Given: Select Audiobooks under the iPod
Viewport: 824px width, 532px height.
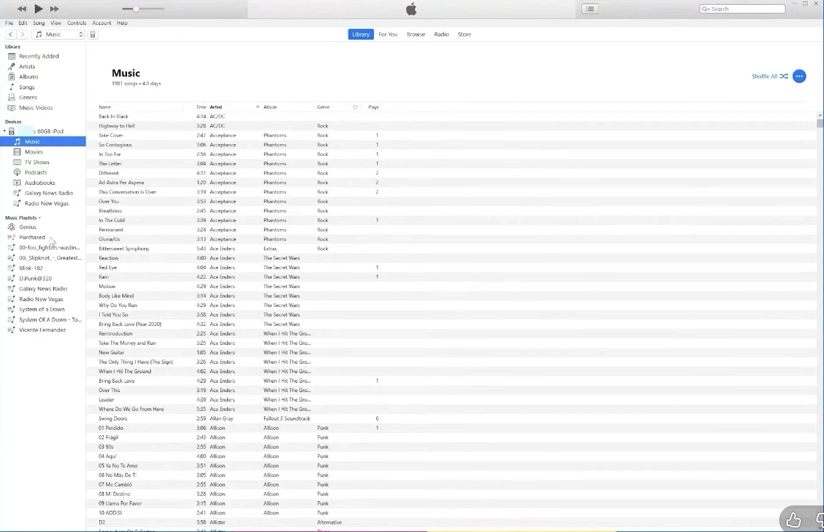Looking at the screenshot, I should (x=40, y=183).
